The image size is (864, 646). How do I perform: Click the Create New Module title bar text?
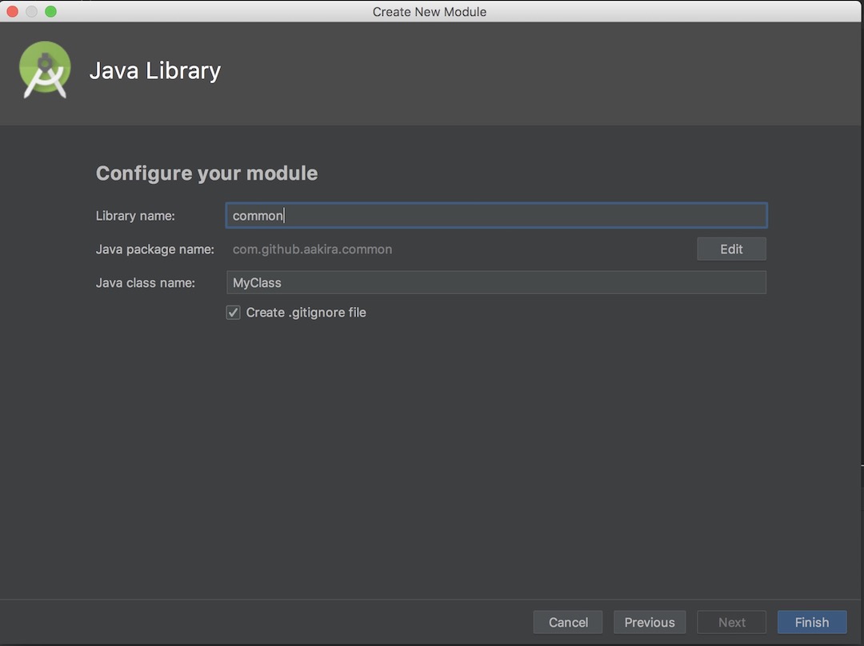pos(430,11)
